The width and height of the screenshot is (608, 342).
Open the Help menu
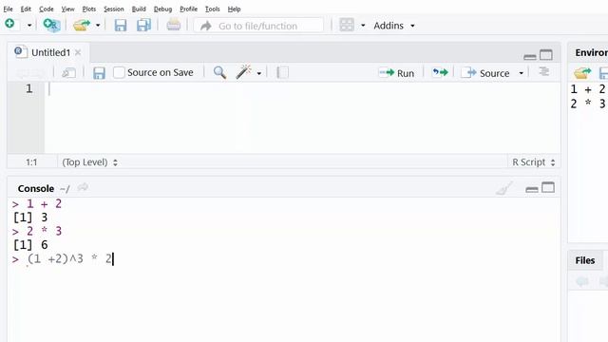coord(234,9)
